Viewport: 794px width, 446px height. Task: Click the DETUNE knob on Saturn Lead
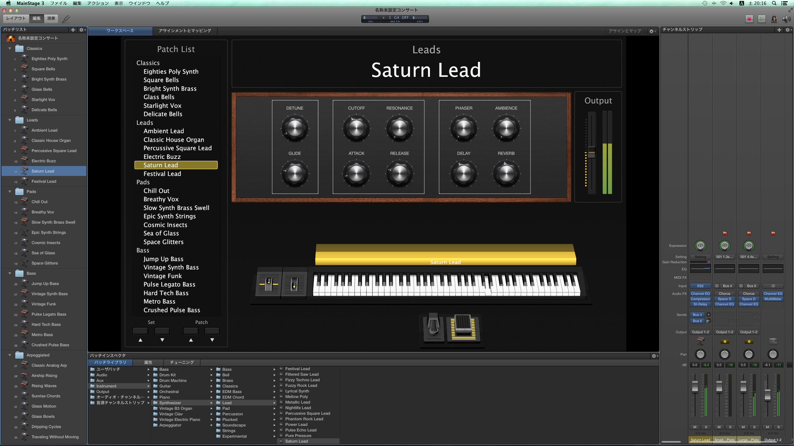(x=294, y=127)
